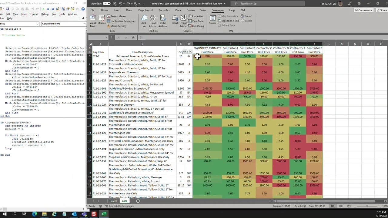The height and width of the screenshot is (218, 388).
Task: Expand the (General) object dropdown in VBA
Action: [38, 24]
